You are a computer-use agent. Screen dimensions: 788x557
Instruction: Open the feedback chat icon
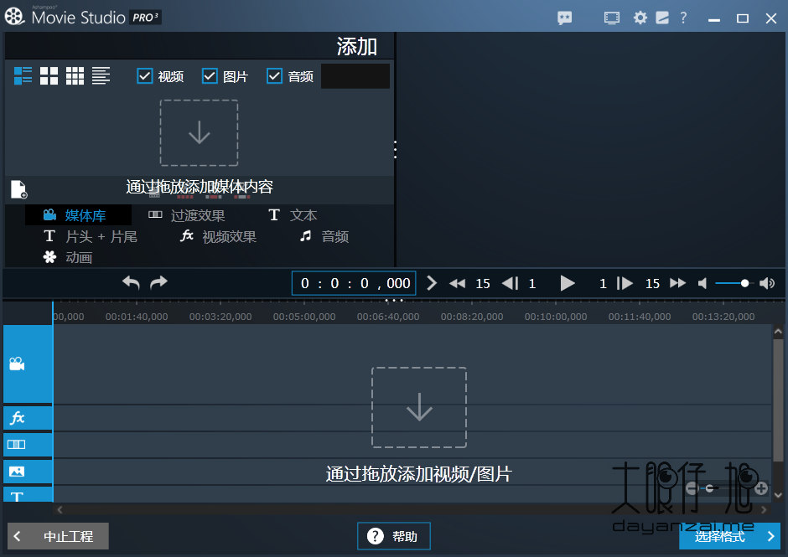click(x=565, y=18)
